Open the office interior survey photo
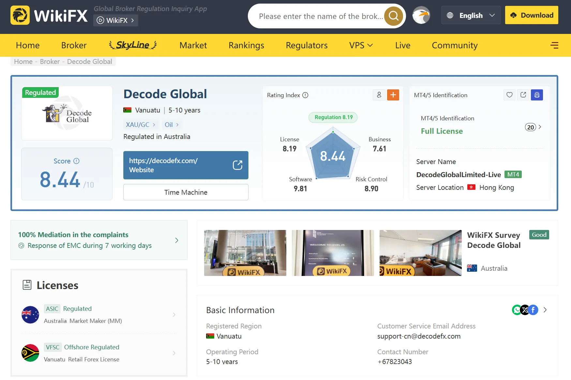This screenshot has height=380, width=571. (x=421, y=253)
